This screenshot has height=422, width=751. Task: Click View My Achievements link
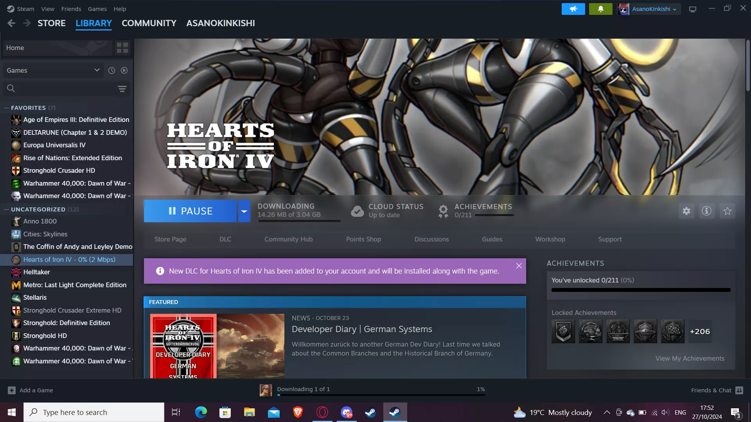pos(690,358)
